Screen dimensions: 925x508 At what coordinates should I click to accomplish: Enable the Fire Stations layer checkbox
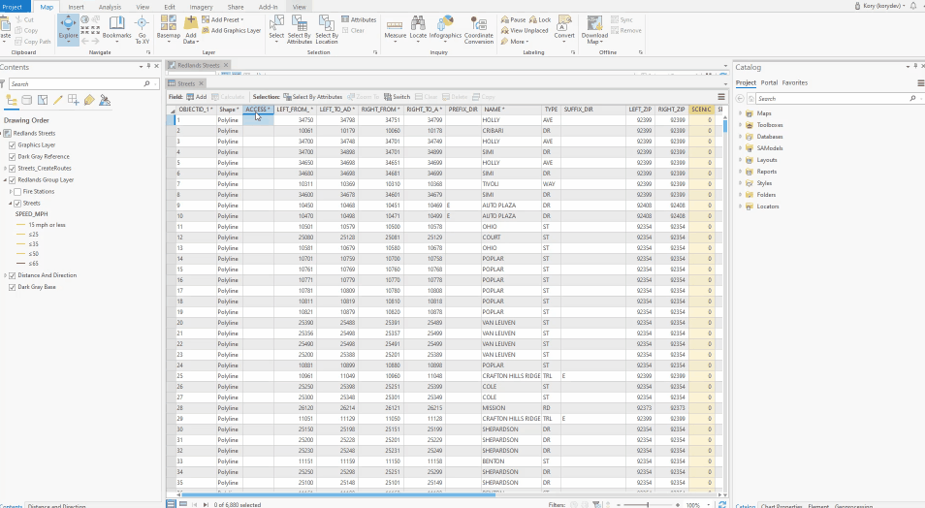(17, 192)
